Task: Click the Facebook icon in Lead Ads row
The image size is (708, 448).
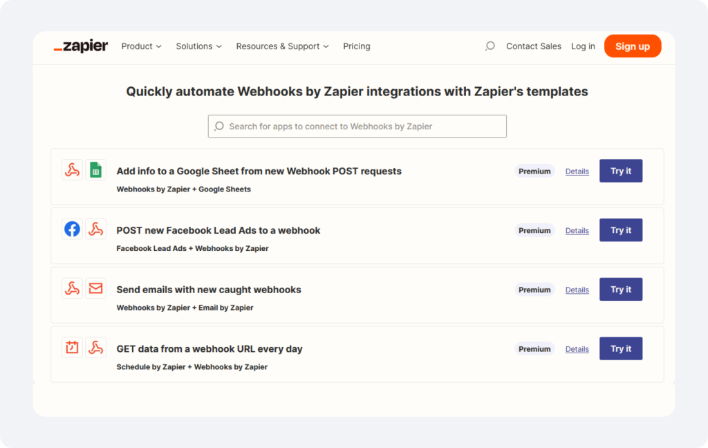Action: [72, 230]
